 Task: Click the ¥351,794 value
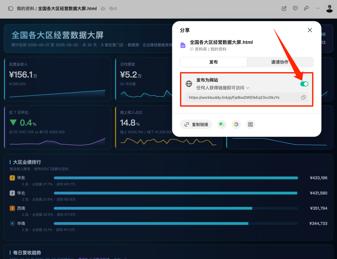tap(319, 208)
